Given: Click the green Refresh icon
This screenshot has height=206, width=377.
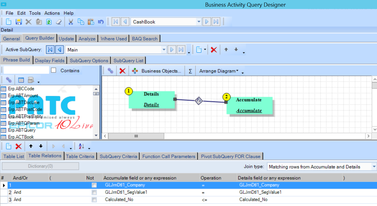Looking at the screenshot, I should (x=49, y=22).
